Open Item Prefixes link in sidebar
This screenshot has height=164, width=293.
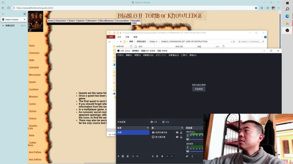tap(35, 152)
